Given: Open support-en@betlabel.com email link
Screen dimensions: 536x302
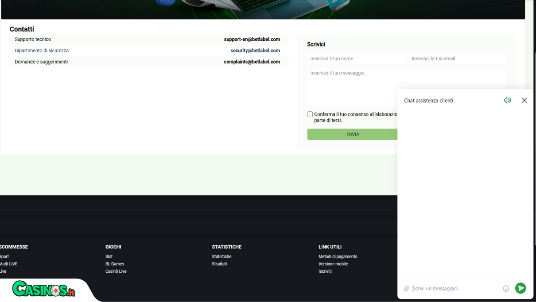Looking at the screenshot, I should coord(252,39).
